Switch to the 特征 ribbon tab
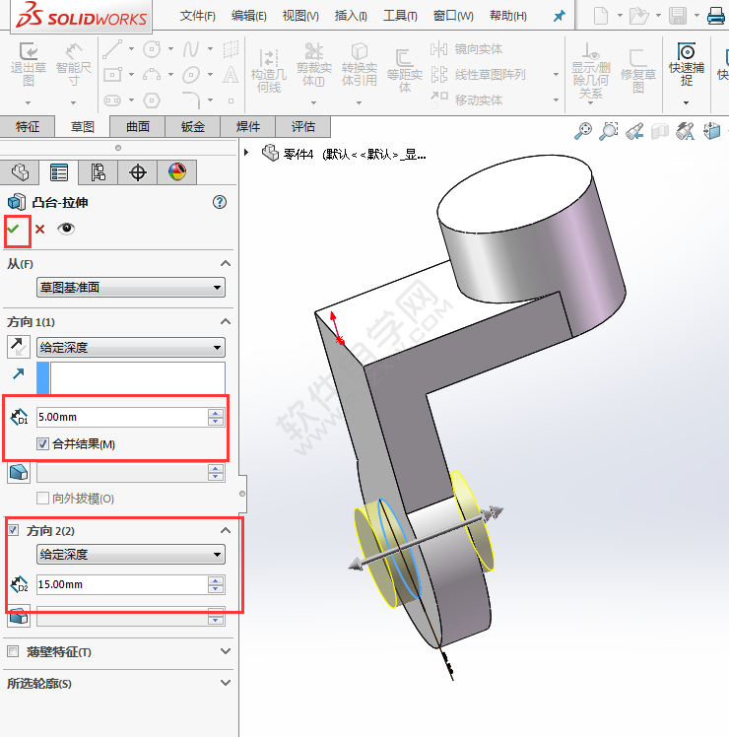This screenshot has width=729, height=737. tap(28, 126)
